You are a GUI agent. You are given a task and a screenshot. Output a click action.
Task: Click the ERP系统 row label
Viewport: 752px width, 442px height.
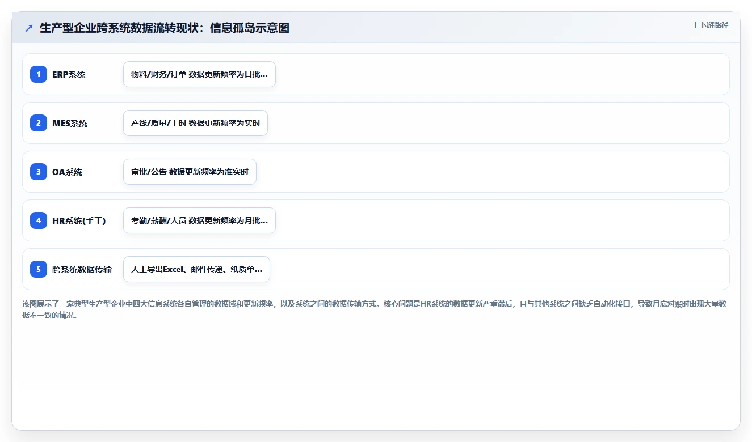coord(69,74)
